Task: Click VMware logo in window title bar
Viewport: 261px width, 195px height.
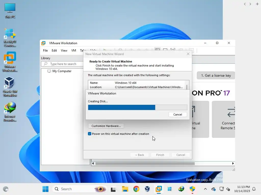Action: point(43,43)
